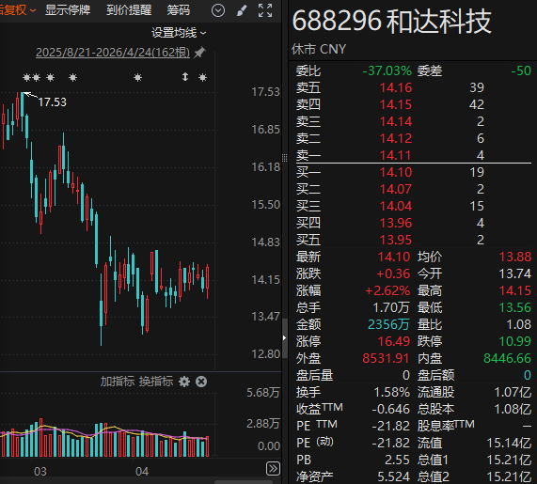Select buy-one price 14.10
The height and width of the screenshot is (484, 537).
(x=396, y=172)
